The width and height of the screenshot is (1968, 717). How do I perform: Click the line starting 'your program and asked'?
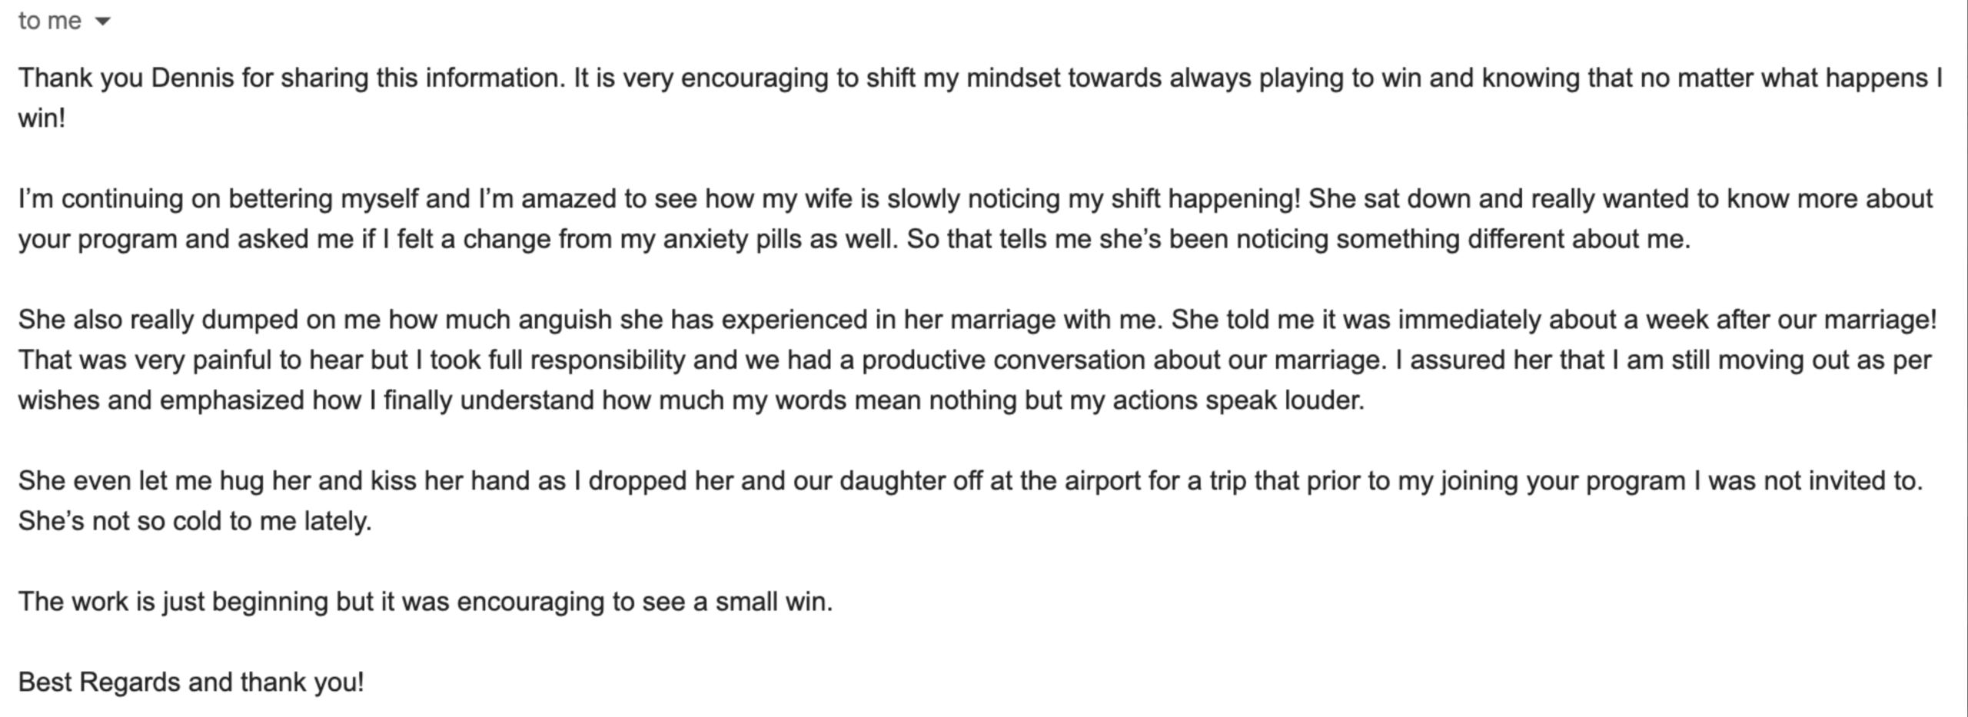click(x=853, y=239)
